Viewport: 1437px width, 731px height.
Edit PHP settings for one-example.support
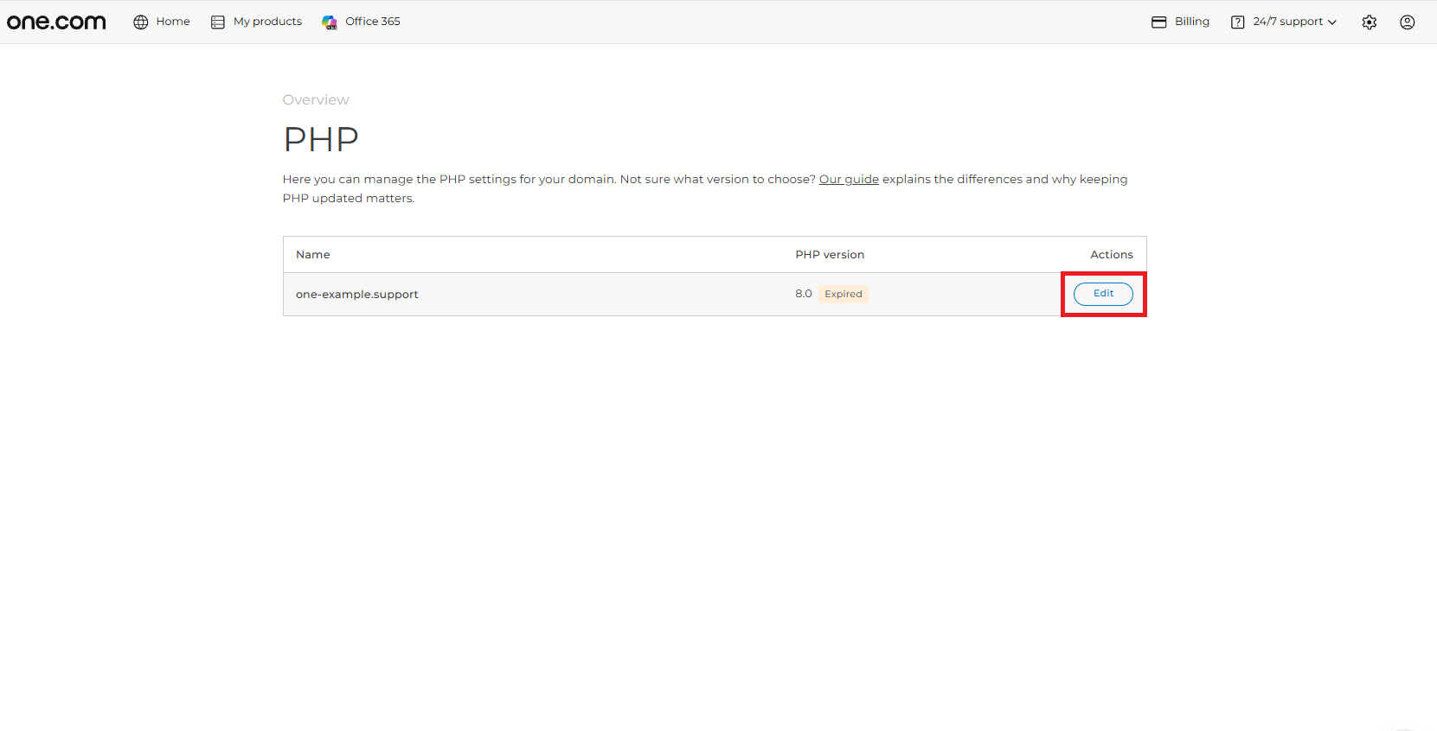click(1103, 294)
